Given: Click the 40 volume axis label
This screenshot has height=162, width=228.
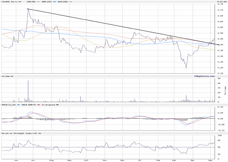Looking at the screenshot, I should point(219,83).
